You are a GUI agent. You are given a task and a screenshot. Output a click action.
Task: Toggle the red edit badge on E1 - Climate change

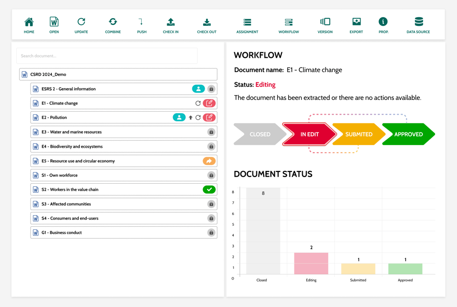pos(209,103)
